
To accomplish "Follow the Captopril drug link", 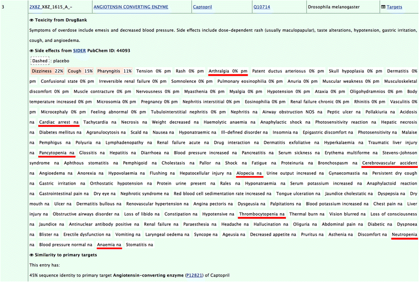I will pos(204,8).
